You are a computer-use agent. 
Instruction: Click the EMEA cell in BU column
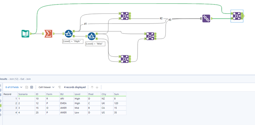tap(66, 103)
